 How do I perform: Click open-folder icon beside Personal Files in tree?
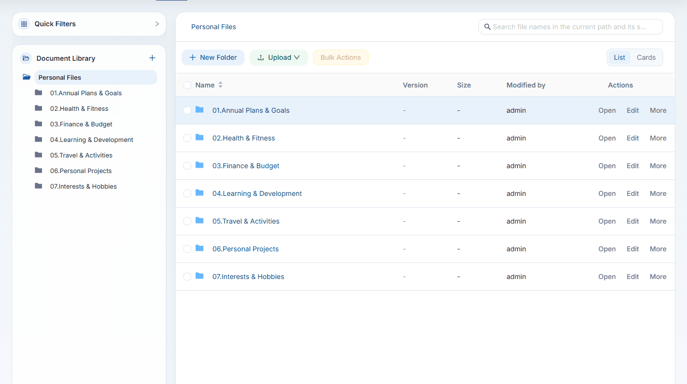(27, 77)
